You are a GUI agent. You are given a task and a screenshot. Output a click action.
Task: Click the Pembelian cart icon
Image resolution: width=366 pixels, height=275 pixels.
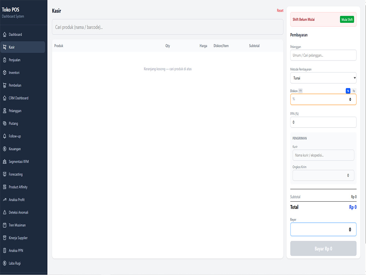click(5, 85)
